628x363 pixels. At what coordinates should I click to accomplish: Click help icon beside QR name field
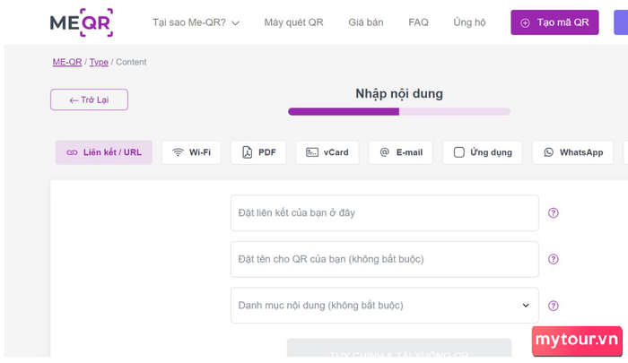click(x=554, y=259)
